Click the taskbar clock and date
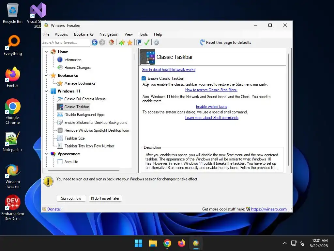Viewport: 334px width, 251px height. coord(319,243)
